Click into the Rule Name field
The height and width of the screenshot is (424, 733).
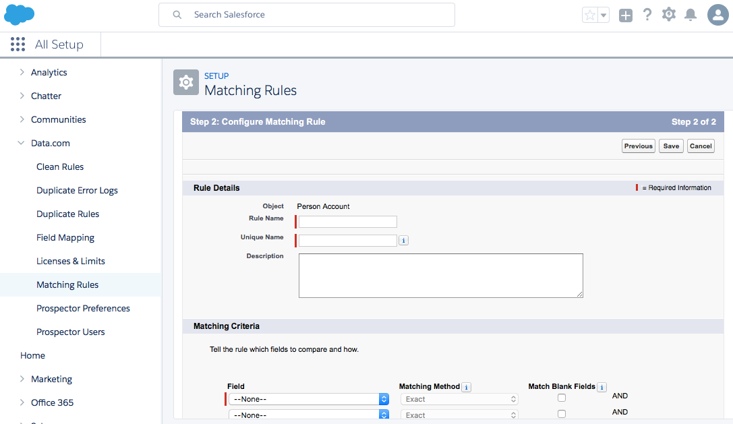[x=348, y=222]
